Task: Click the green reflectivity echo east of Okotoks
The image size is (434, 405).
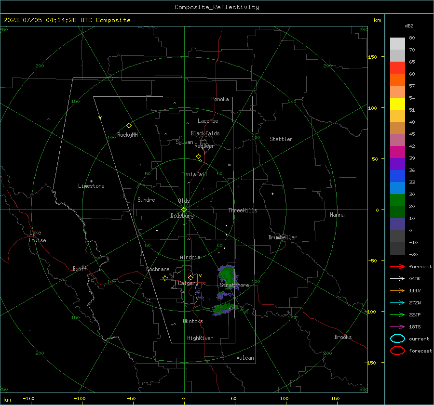Action: click(x=225, y=309)
